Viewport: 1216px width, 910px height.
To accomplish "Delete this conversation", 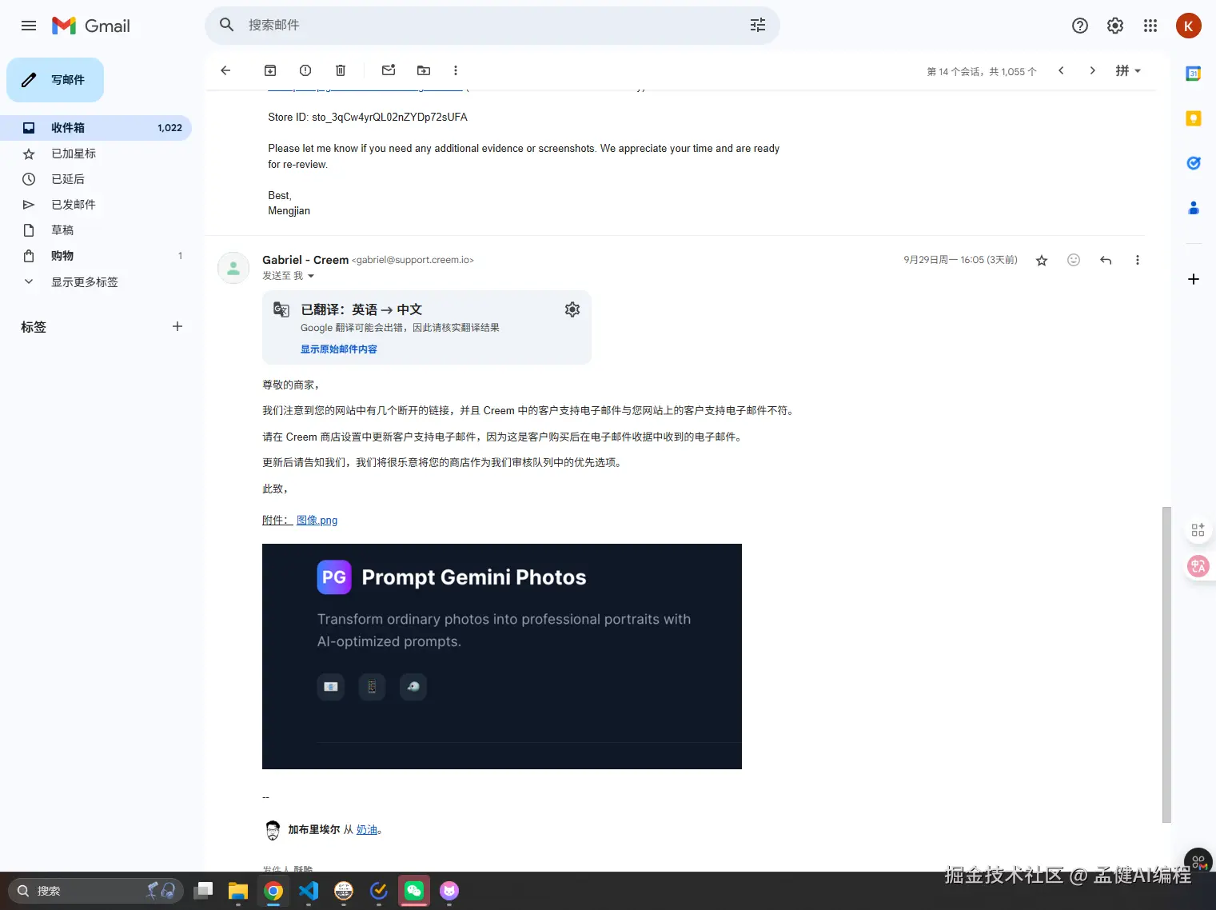I will (341, 70).
